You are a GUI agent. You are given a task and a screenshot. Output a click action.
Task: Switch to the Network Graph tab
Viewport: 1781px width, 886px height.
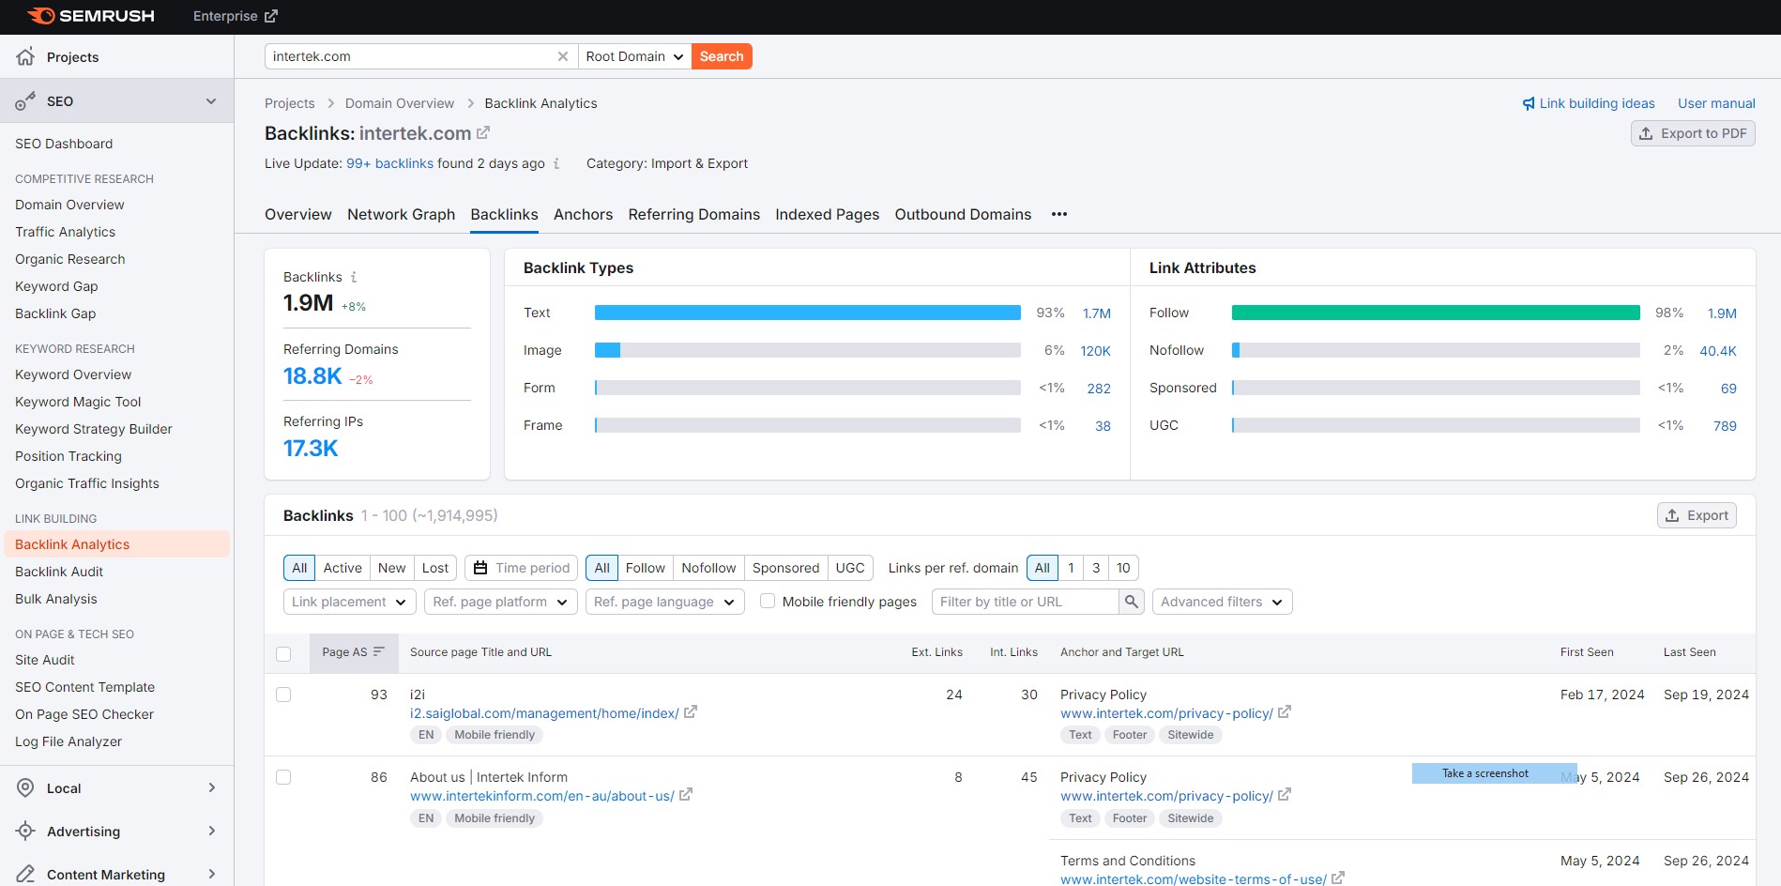[401, 214]
